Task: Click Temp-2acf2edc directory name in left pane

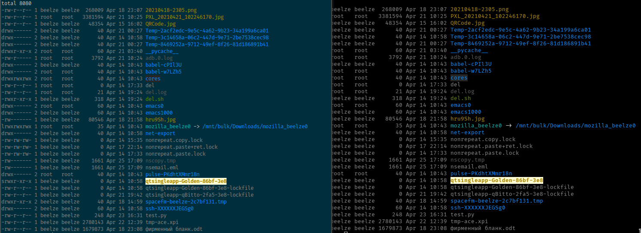Action: click(x=207, y=30)
